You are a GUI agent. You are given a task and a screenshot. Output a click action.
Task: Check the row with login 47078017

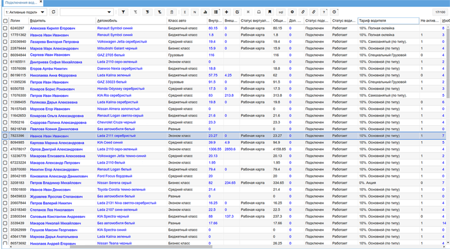[x=5, y=149]
